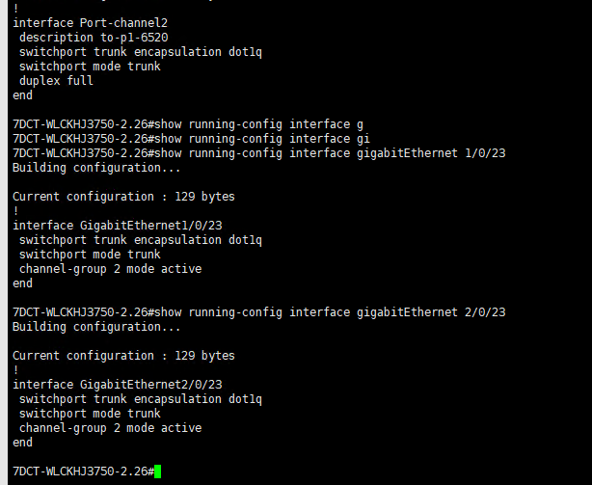The width and height of the screenshot is (592, 485).
Task: Click the second "Building configuration..." line
Action: (x=96, y=327)
